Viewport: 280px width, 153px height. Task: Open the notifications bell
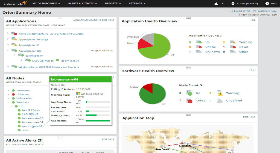[x=216, y=4]
